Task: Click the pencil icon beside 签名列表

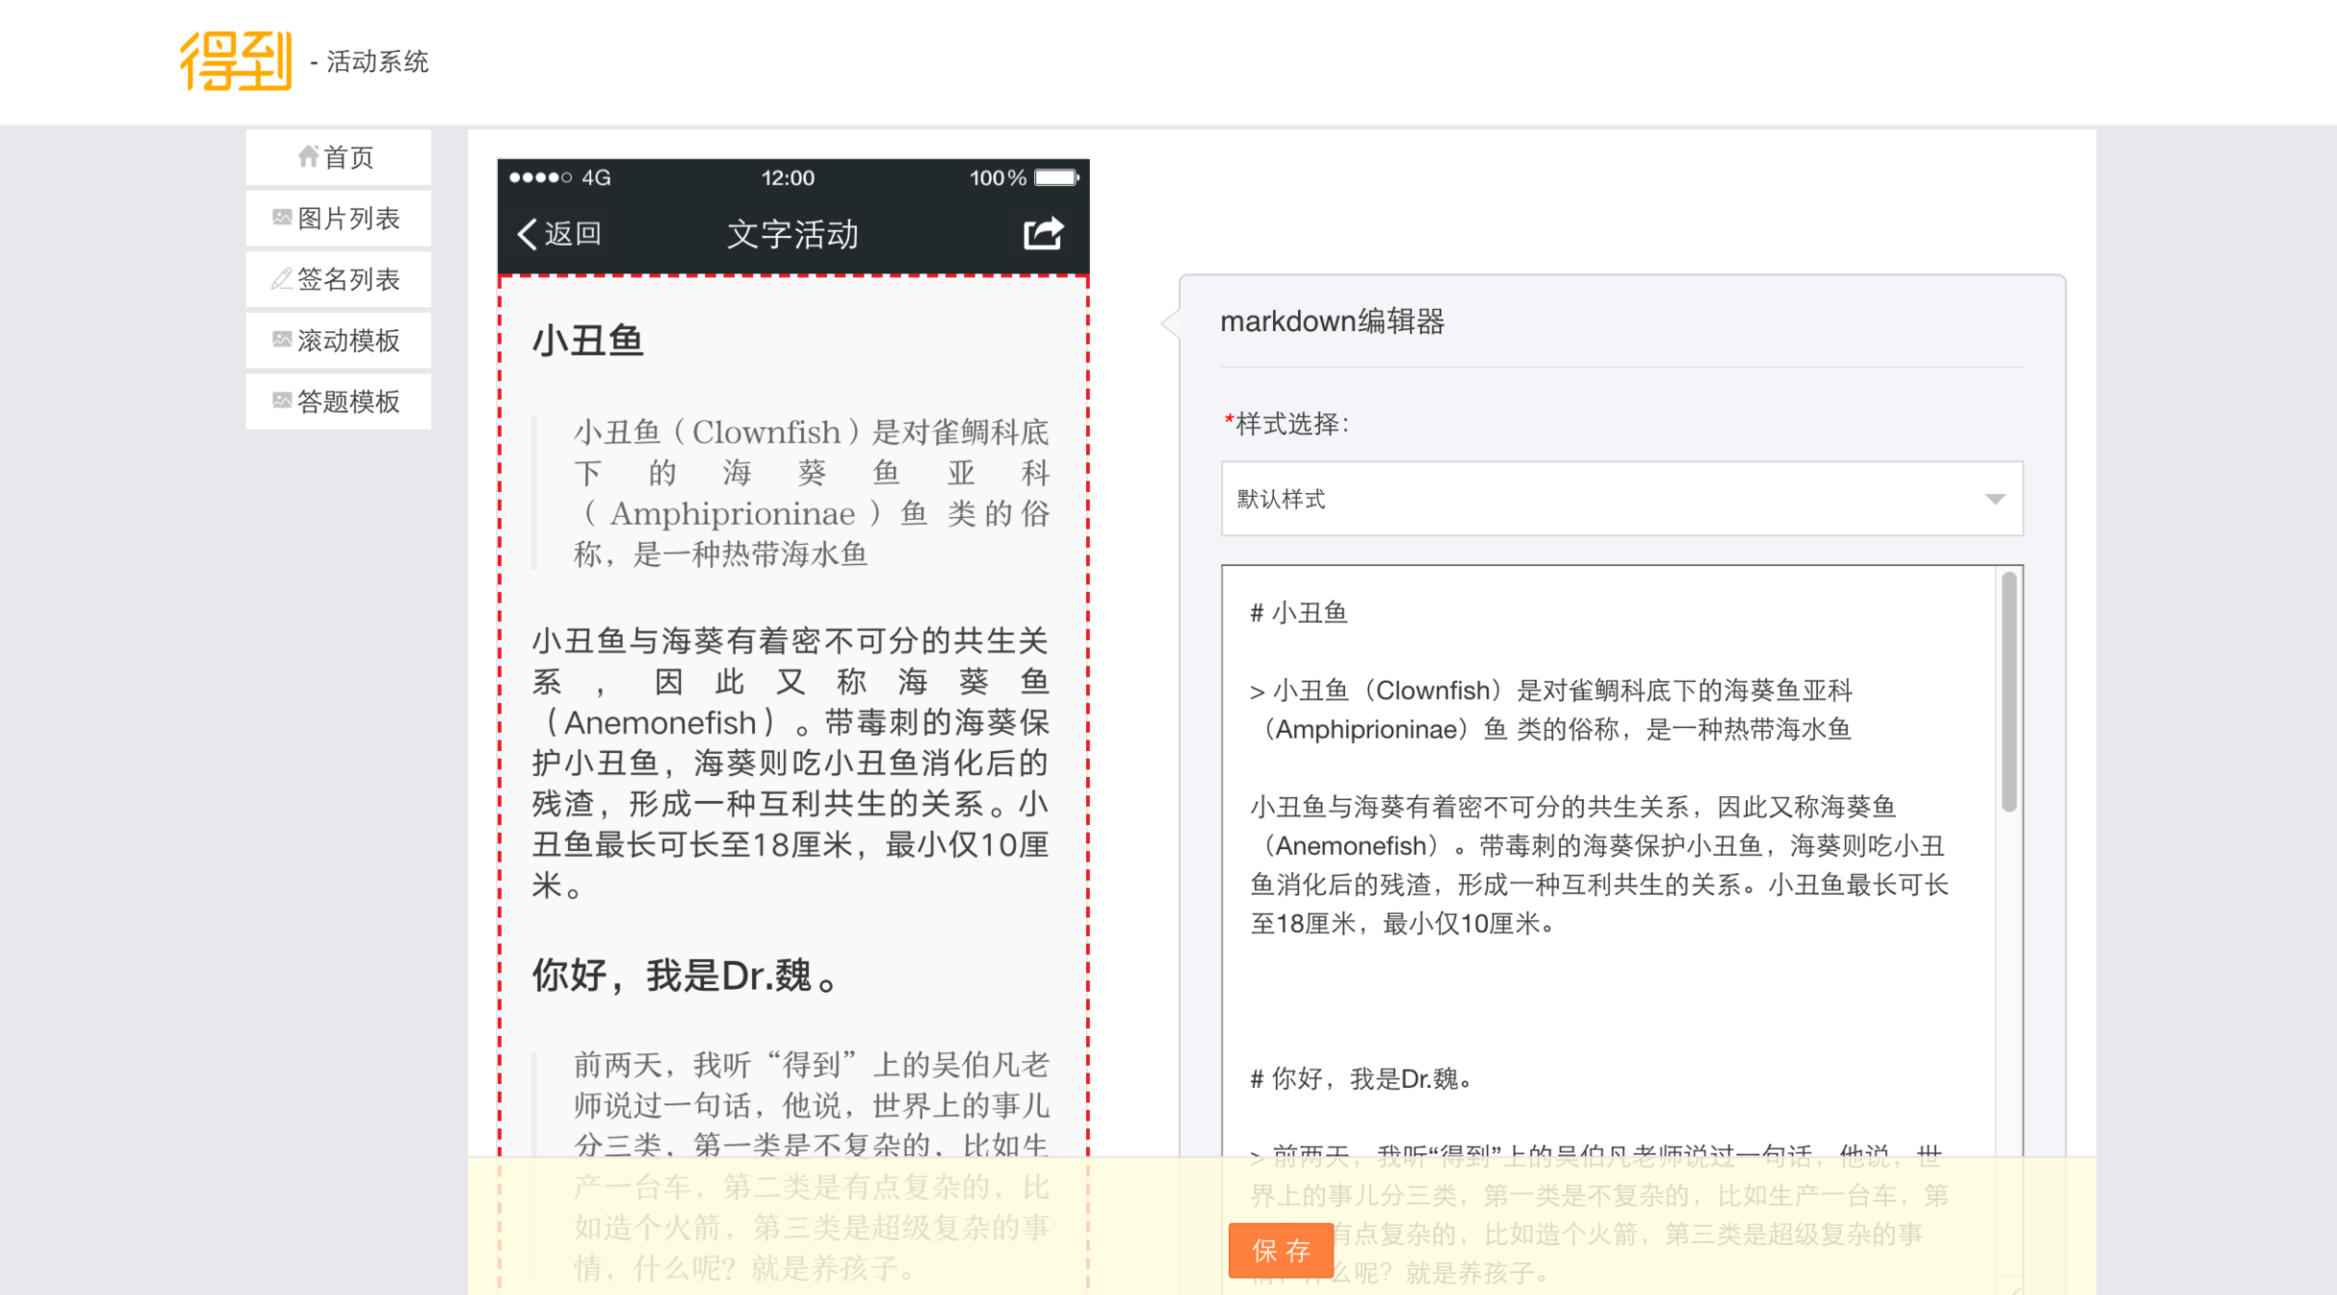Action: pos(282,279)
